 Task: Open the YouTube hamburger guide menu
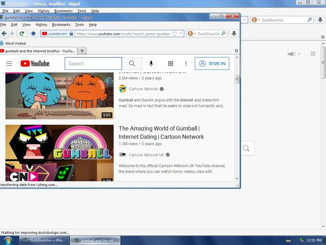click(9, 63)
